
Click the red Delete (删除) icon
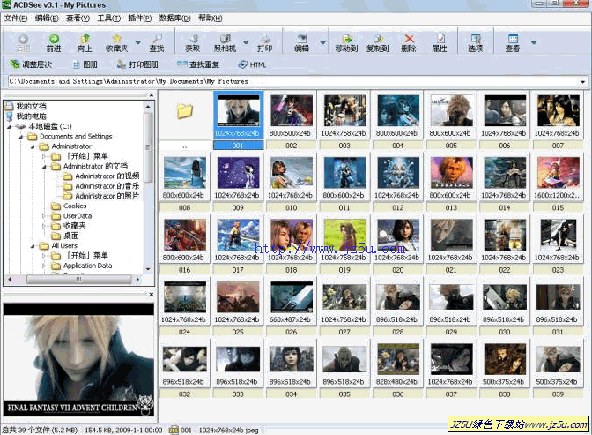pos(409,42)
